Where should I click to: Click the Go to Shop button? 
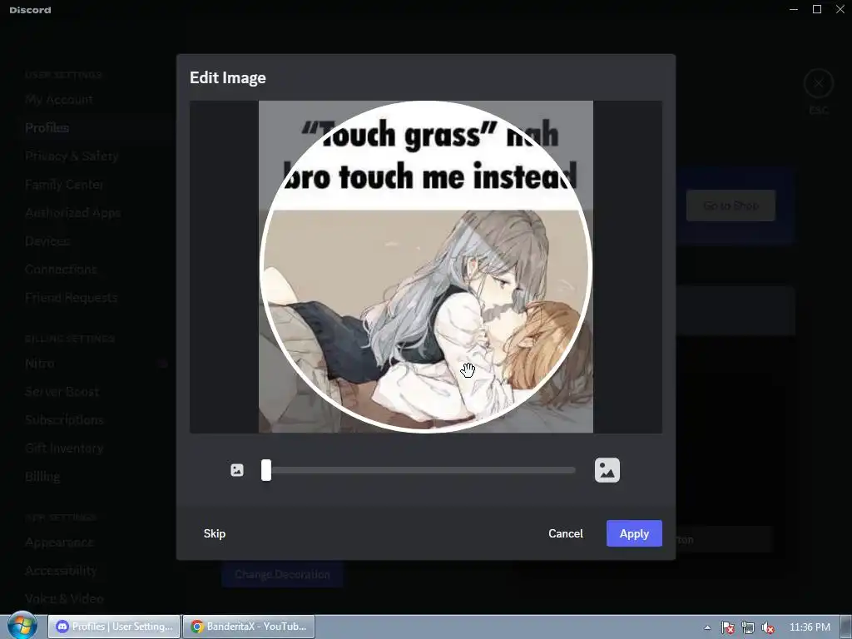731,206
